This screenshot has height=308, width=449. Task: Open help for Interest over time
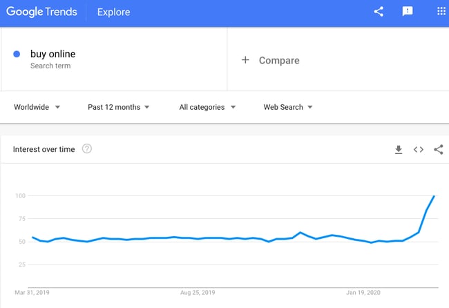point(87,149)
